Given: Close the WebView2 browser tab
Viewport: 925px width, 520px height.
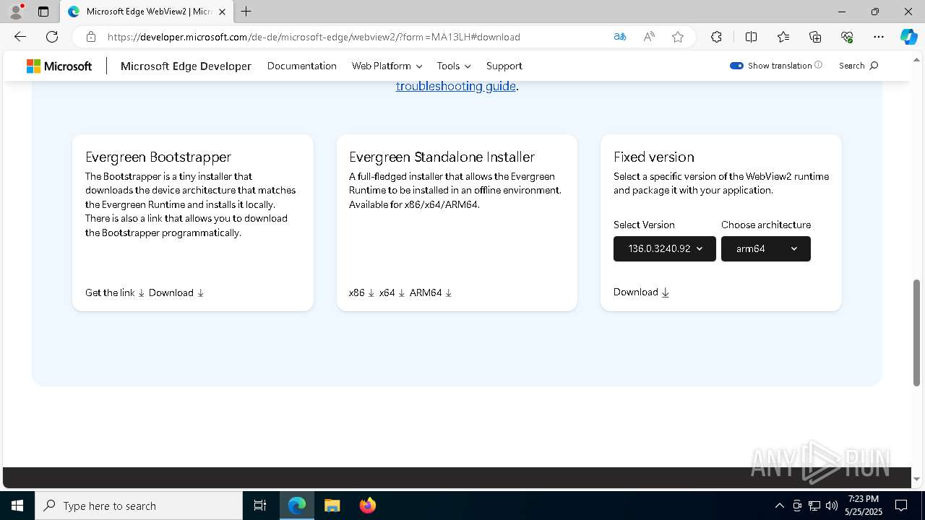Looking at the screenshot, I should coord(222,12).
